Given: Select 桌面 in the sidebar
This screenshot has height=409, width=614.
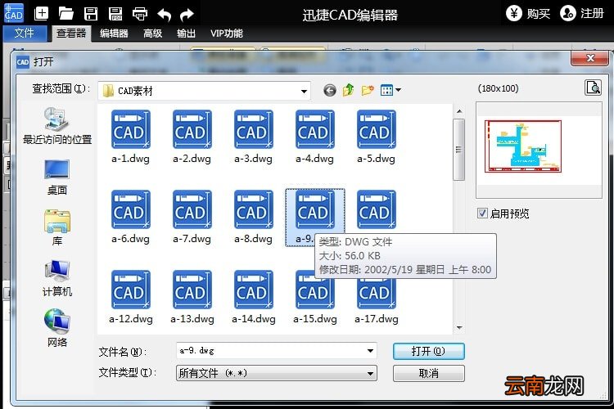Looking at the screenshot, I should coord(57,178).
